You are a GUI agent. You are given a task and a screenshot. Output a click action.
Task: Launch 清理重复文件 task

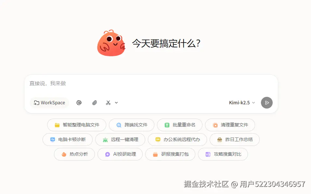pyautogui.click(x=230, y=125)
